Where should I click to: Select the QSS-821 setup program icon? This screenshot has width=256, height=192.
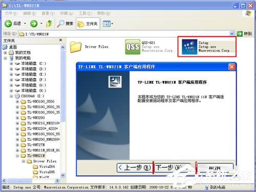tap(133, 47)
